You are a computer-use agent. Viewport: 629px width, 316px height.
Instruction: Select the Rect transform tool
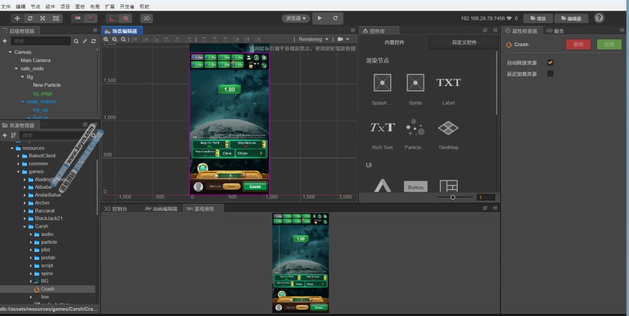56,18
